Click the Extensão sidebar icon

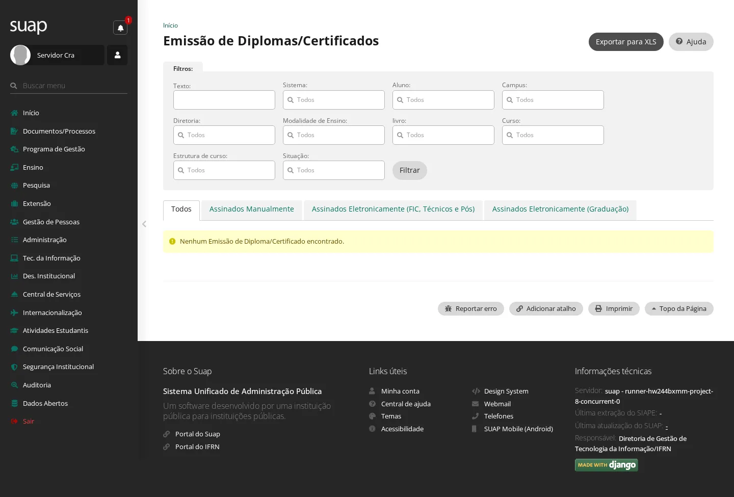pos(14,203)
